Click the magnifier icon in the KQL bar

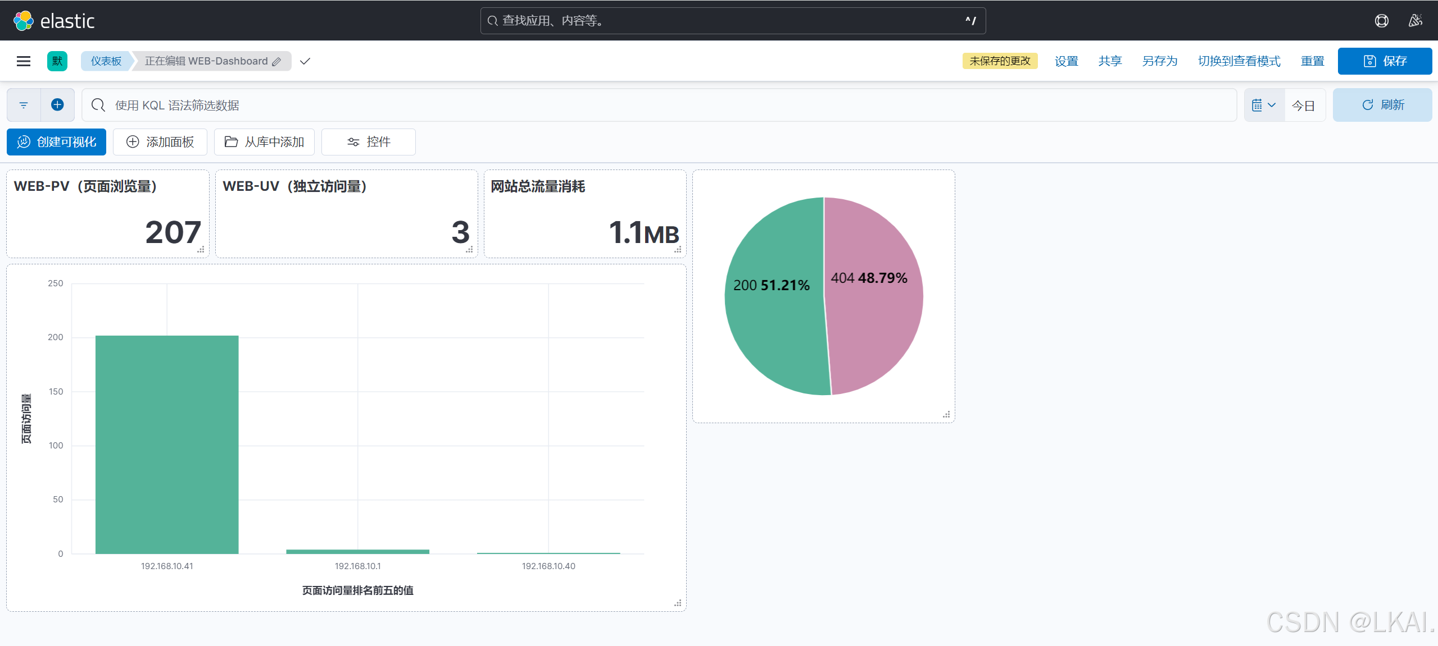98,105
